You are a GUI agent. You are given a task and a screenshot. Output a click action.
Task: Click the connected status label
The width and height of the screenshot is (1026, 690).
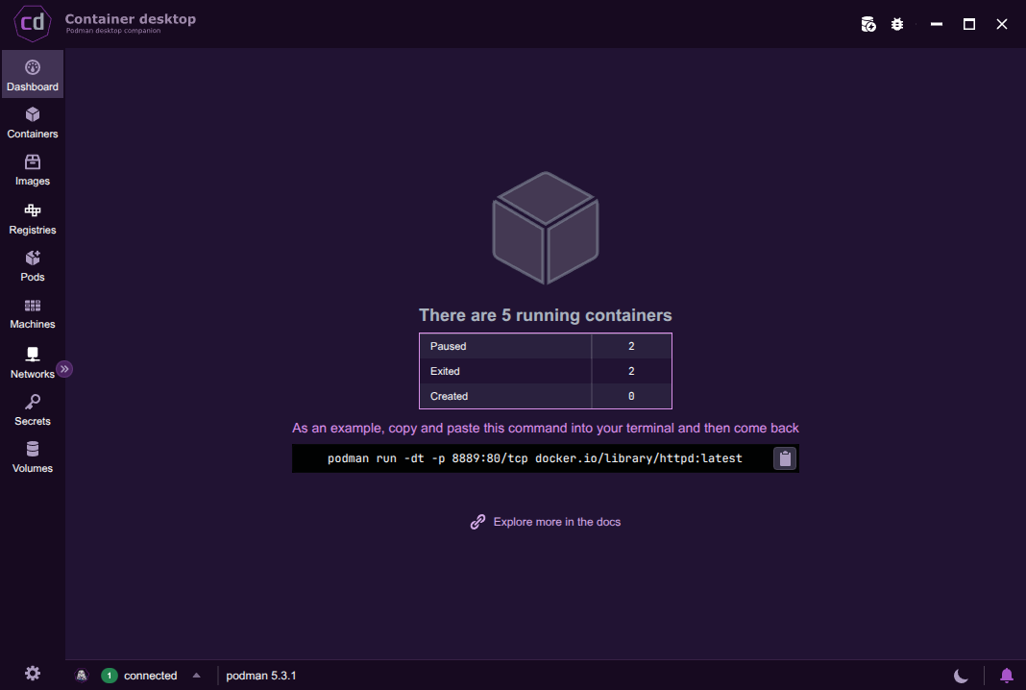coord(151,676)
